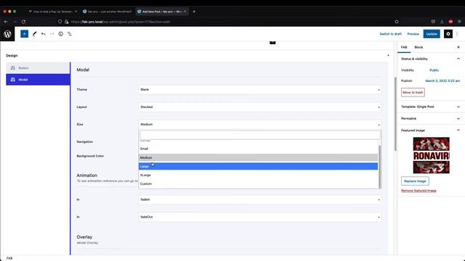Image resolution: width=465 pixels, height=261 pixels.
Task: Switch to the second fab-pro browser tab
Action: click(x=108, y=12)
